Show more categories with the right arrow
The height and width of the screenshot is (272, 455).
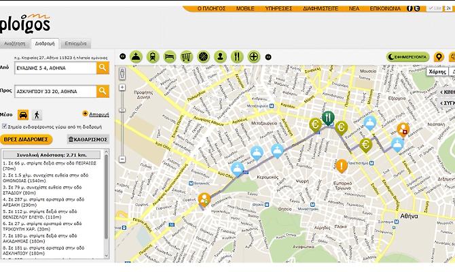[x=268, y=57]
